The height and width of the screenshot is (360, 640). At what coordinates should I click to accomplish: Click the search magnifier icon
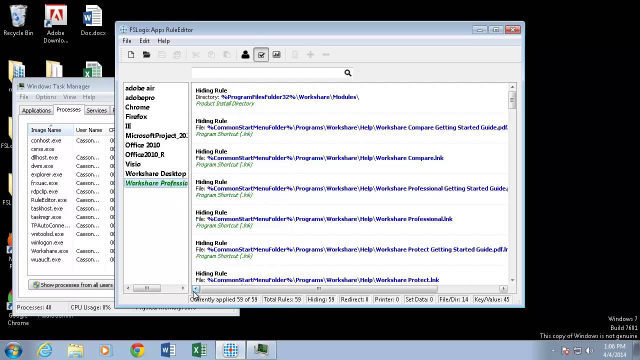(348, 73)
